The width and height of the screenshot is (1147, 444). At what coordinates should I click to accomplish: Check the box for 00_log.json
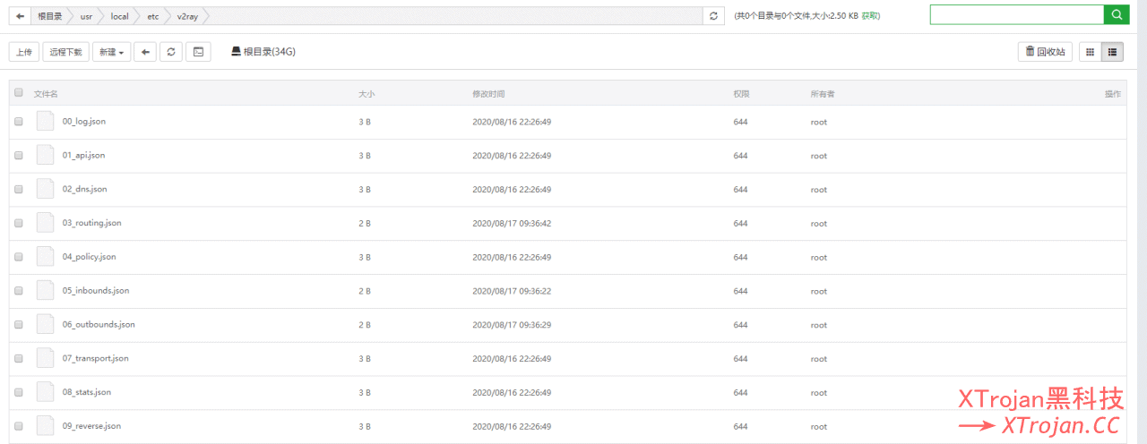click(x=19, y=122)
